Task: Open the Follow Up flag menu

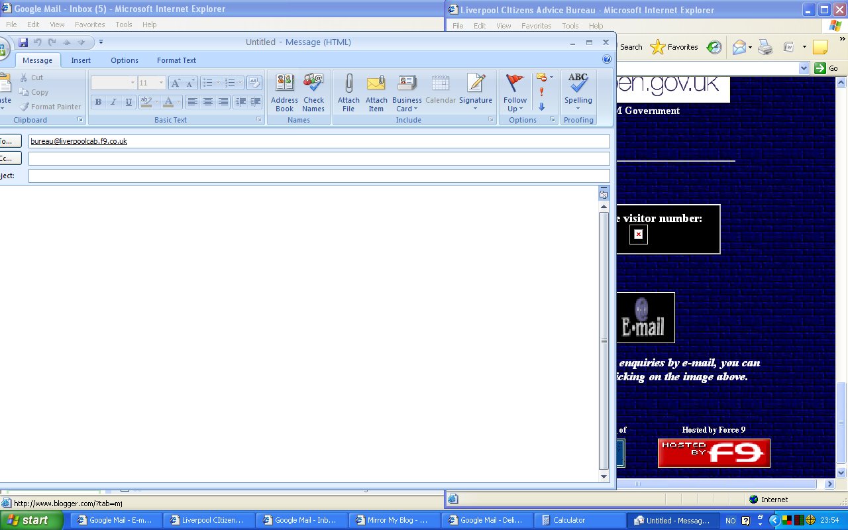Action: point(515,93)
